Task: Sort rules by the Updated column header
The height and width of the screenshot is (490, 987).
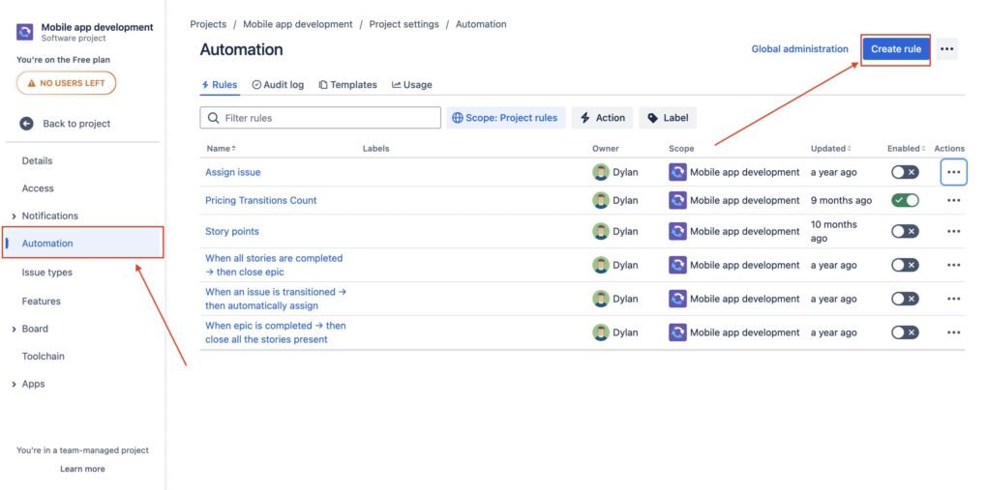Action: (x=831, y=148)
